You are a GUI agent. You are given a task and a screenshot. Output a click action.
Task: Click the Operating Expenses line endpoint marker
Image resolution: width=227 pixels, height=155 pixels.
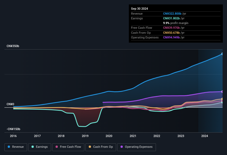point(222,92)
